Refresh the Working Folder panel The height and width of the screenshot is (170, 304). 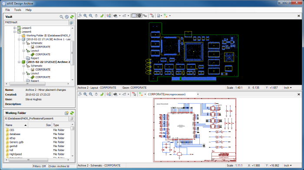(x=72, y=113)
